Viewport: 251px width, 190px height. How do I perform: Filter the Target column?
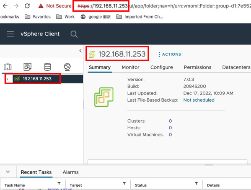124,183
